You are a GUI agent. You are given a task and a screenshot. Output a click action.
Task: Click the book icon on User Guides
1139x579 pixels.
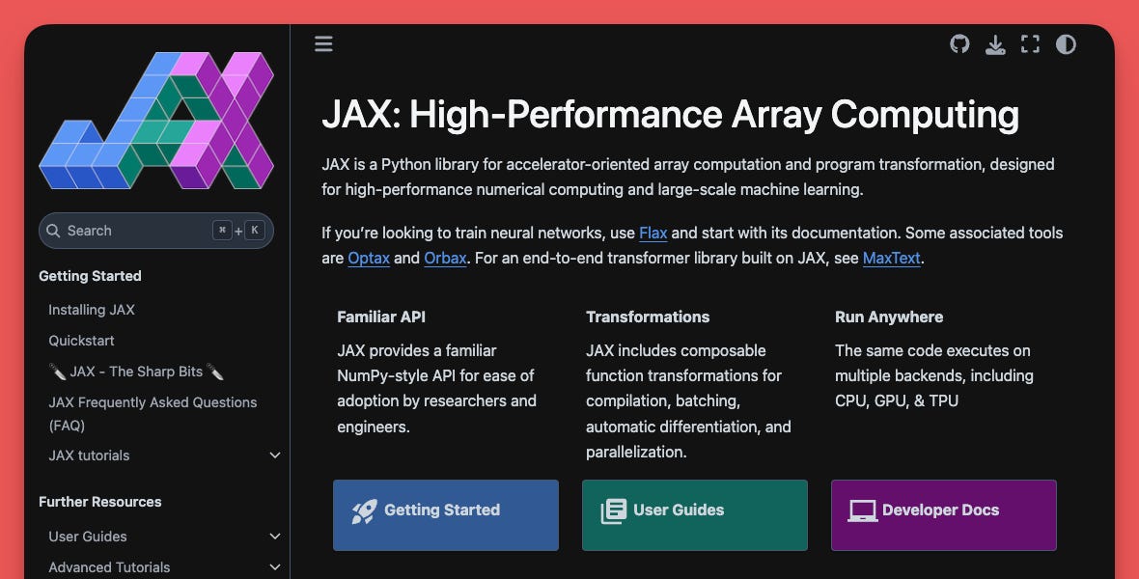tap(613, 510)
